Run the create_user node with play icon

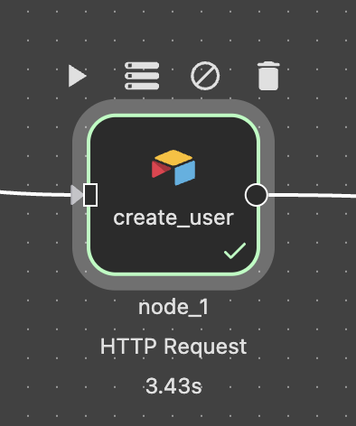[x=78, y=76]
